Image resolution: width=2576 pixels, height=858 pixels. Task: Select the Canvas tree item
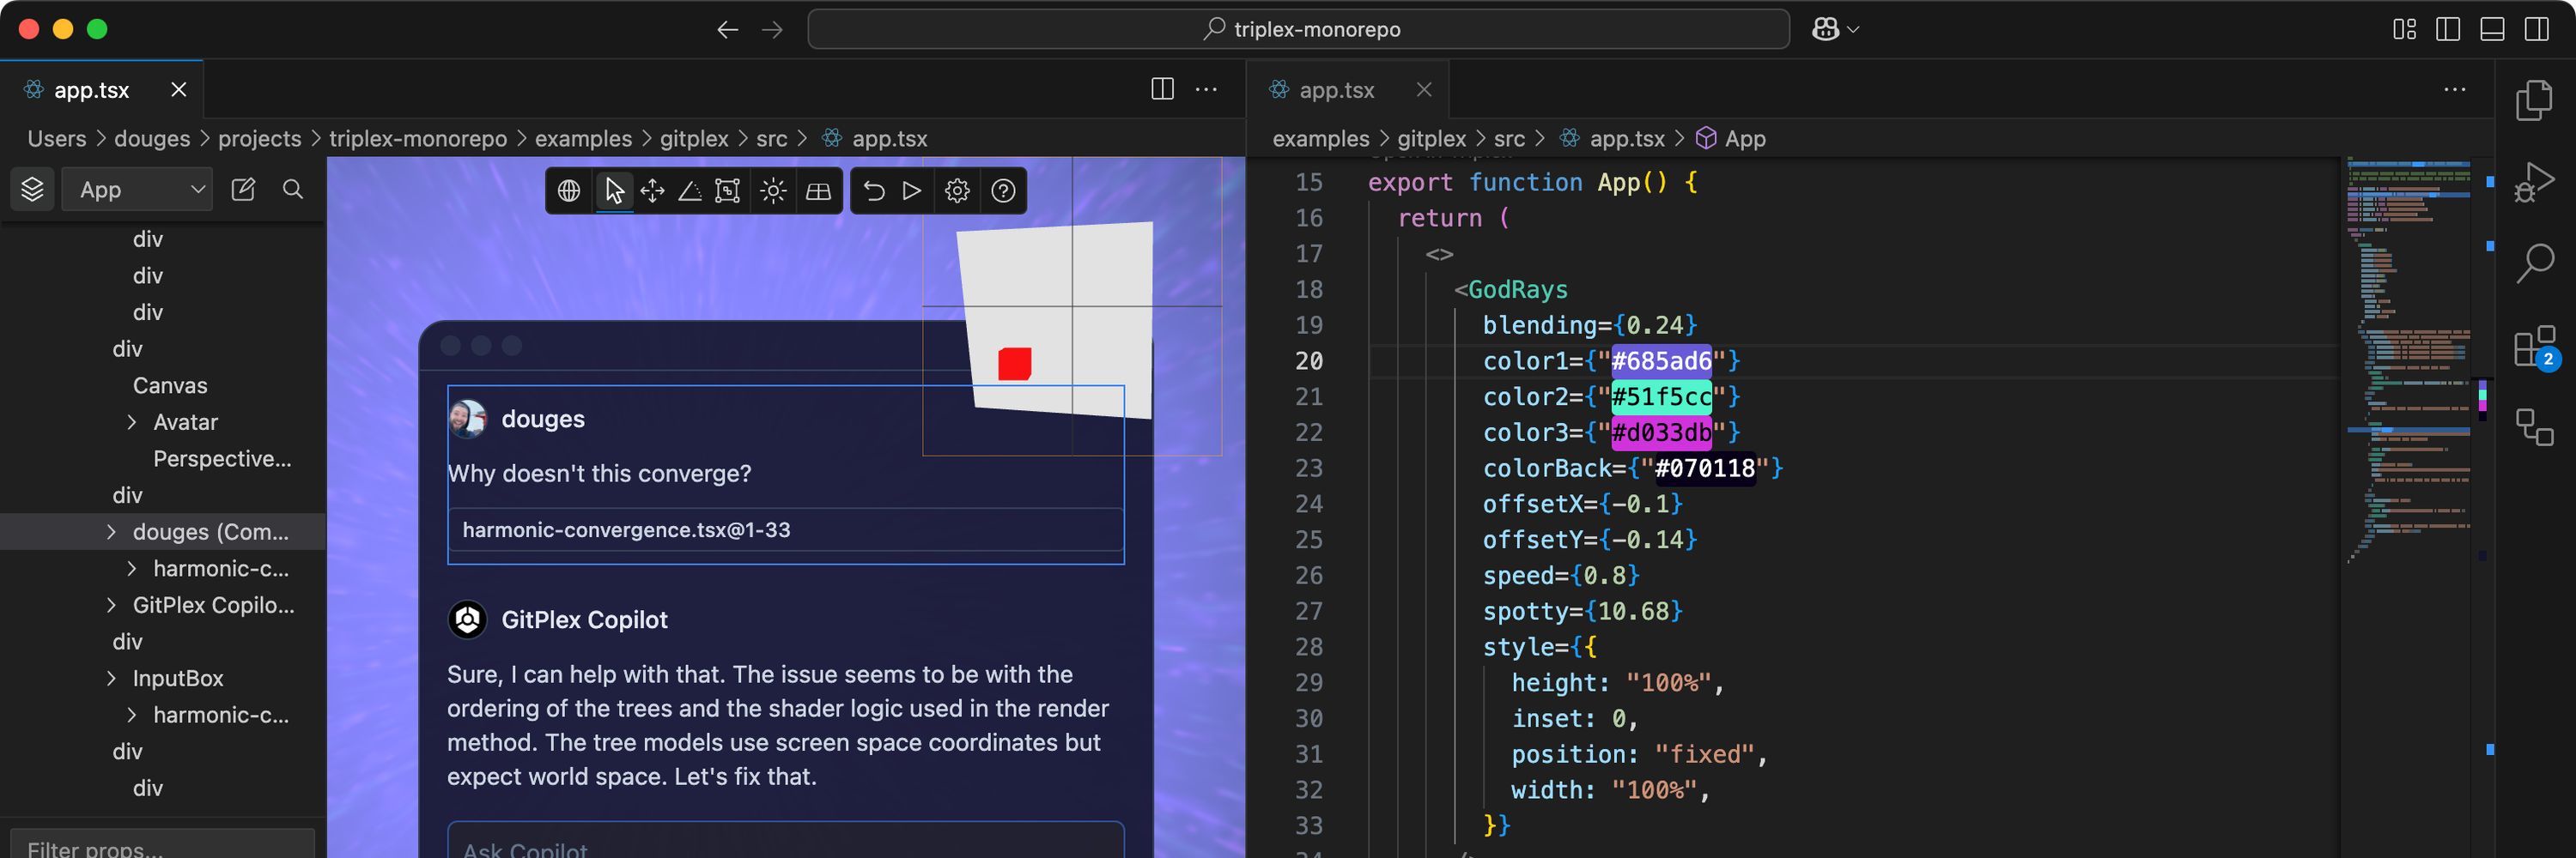point(170,385)
